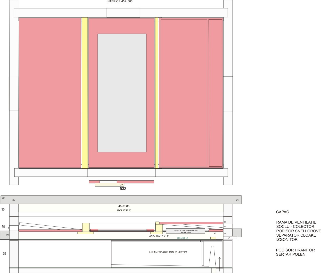Screen dimensions: 321x273
Task: Click the green 383x195 x4 annotation
Action: [x=182, y=238]
